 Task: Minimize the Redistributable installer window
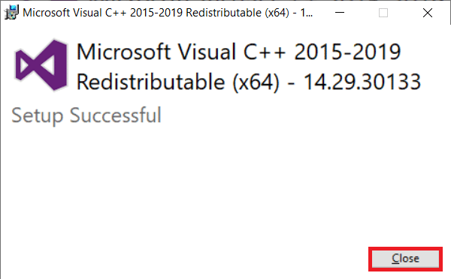340,13
